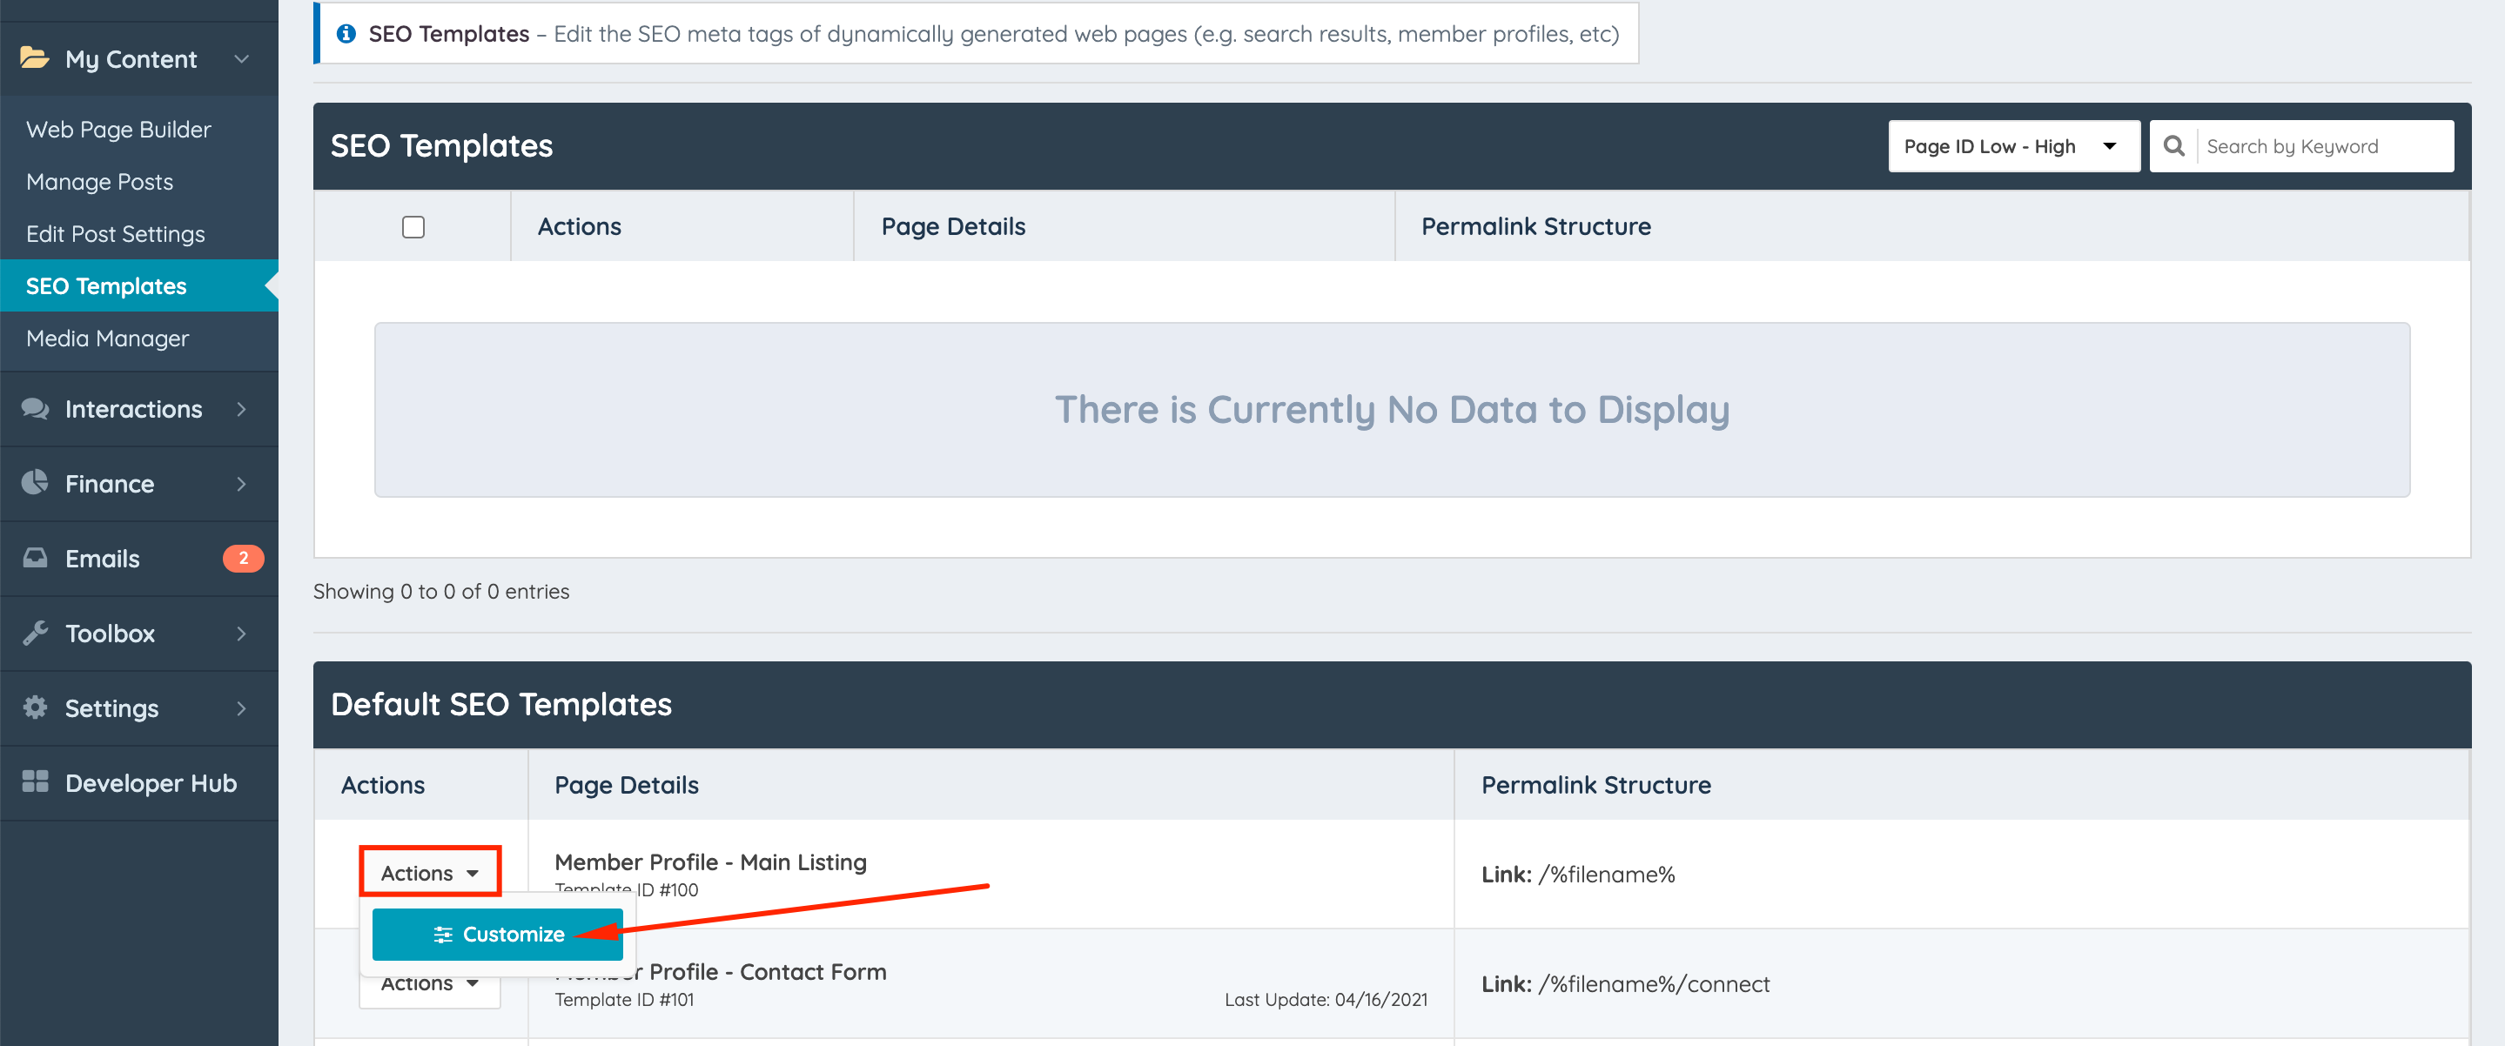Expand the Finance section chevron
The height and width of the screenshot is (1046, 2505).
(241, 484)
